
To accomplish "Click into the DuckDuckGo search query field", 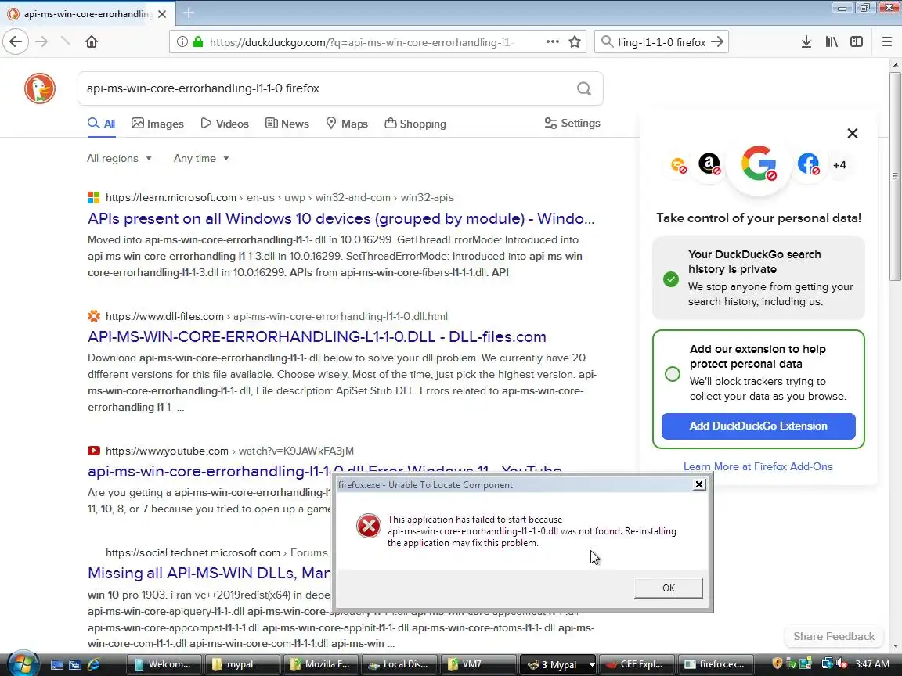I will (x=328, y=88).
